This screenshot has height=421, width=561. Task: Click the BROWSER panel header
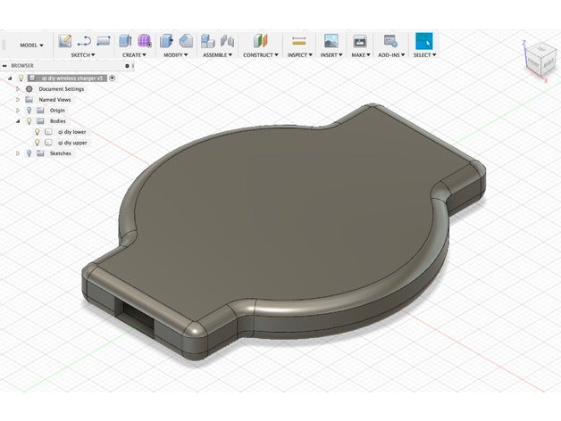pos(68,66)
